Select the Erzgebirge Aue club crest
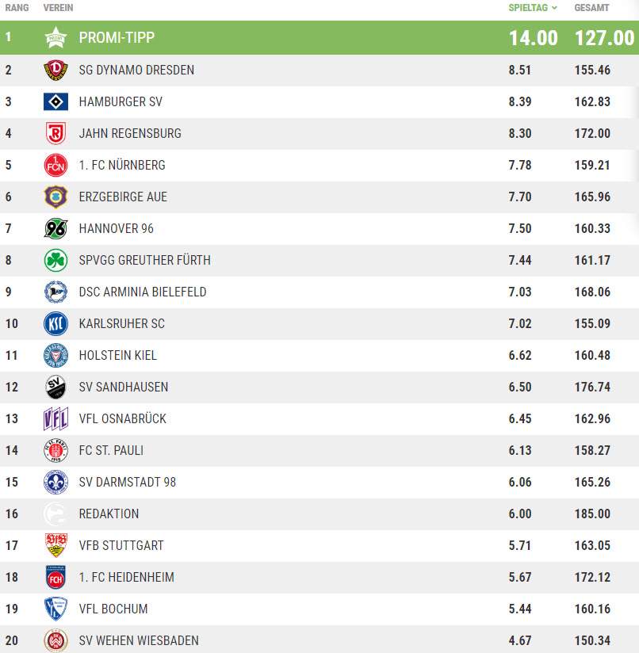 [56, 197]
